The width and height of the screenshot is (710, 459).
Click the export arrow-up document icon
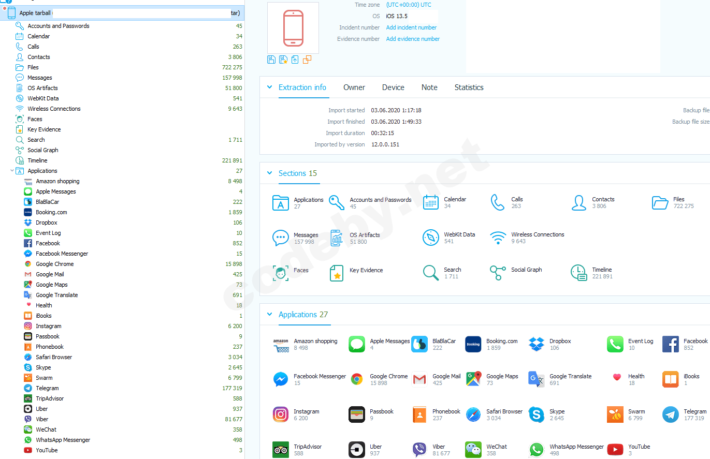click(x=295, y=60)
